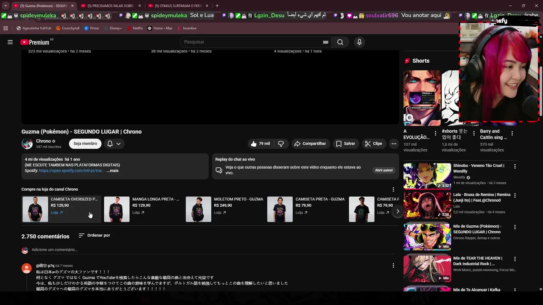Open Lolja link under MANGA LONGA PRETA
The width and height of the screenshot is (543, 305).
[x=138, y=213]
